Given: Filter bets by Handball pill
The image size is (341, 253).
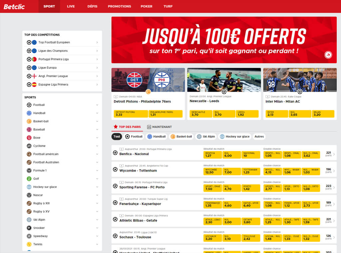Looking at the screenshot, I should [x=157, y=136].
